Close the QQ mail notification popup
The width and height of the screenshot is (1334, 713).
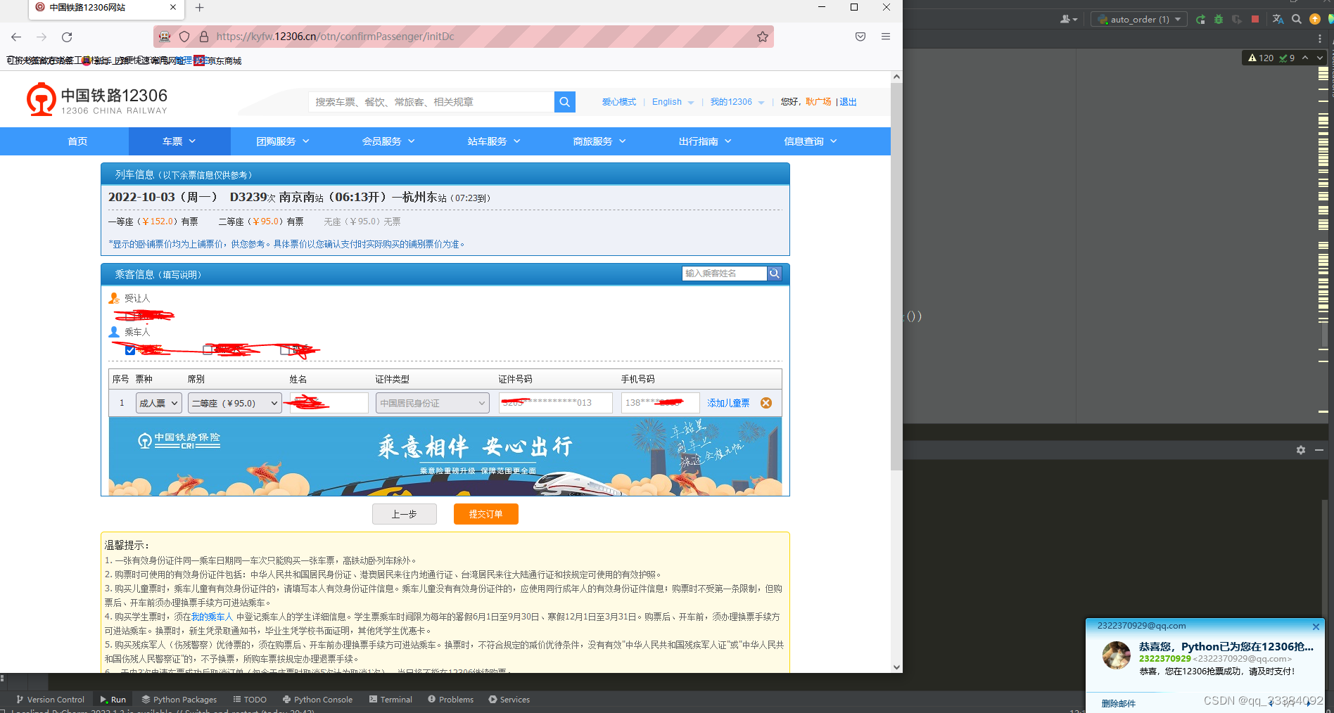tap(1316, 627)
